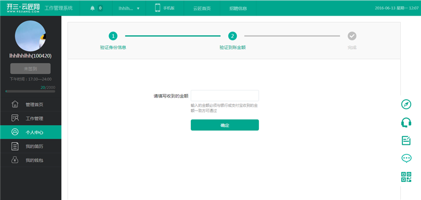
Task: Click the date 2016-06-13 星期一 12:07
Action: coord(397,8)
